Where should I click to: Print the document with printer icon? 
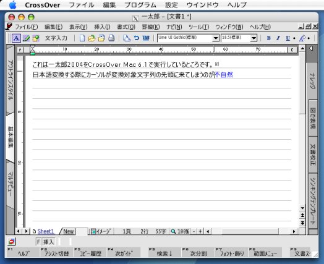point(111,38)
